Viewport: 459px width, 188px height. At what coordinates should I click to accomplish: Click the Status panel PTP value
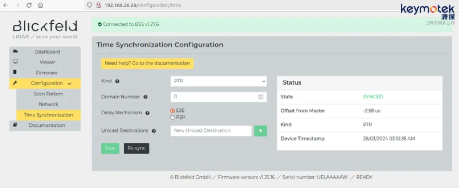tap(367, 124)
